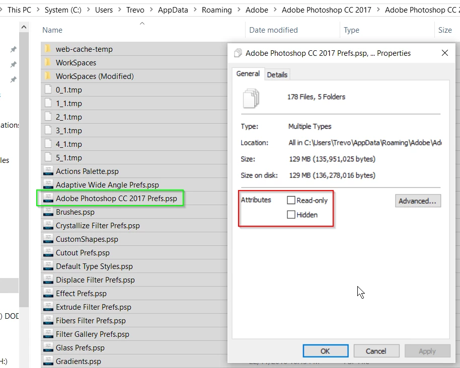Click the Crystallize Filter Prefs.psp icon
Image resolution: width=460 pixels, height=368 pixels.
click(x=48, y=225)
